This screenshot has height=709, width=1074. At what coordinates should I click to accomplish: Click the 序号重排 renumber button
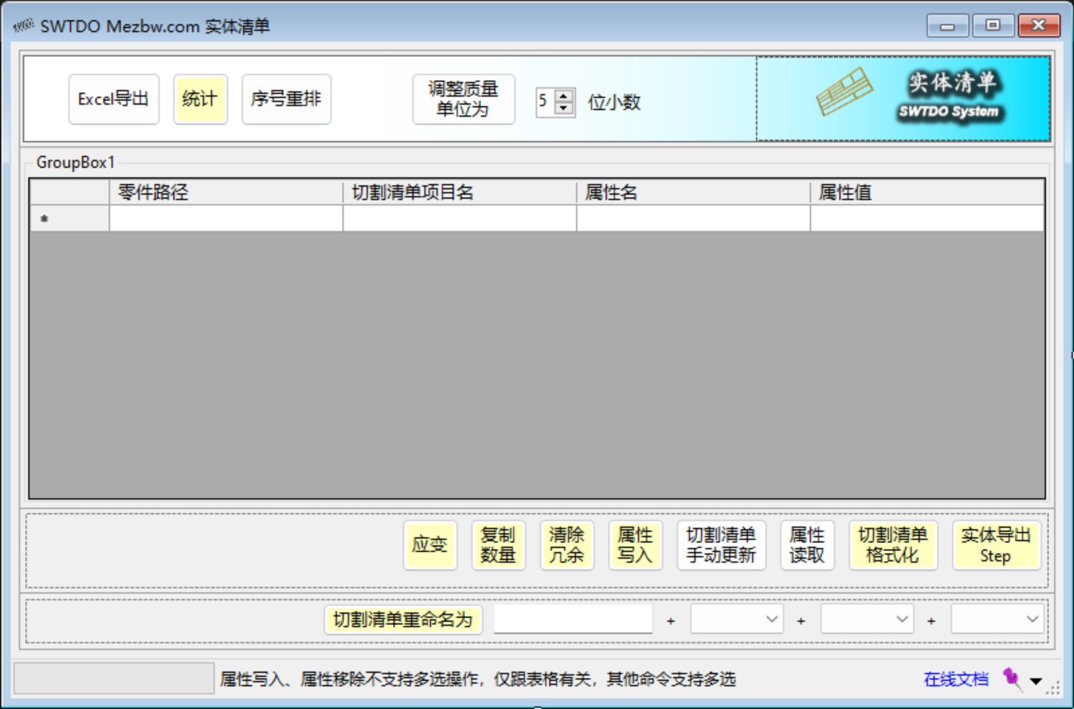(286, 99)
